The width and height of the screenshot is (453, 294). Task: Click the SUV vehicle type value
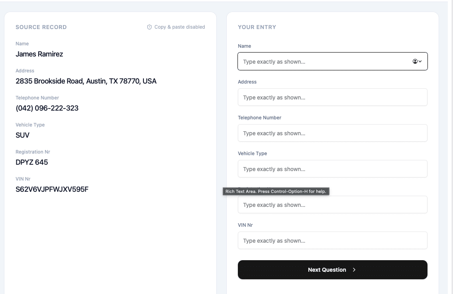point(23,135)
